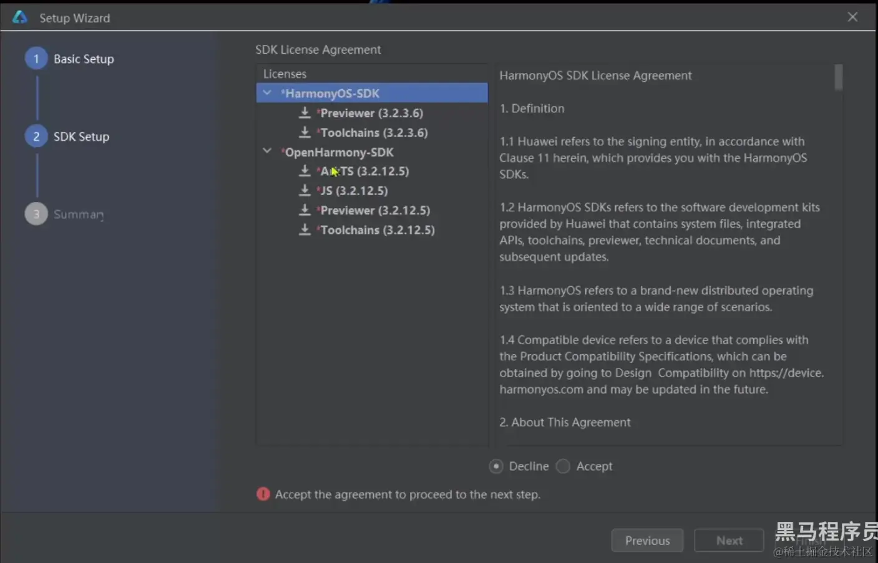Click the Previous button
The height and width of the screenshot is (563, 878).
[x=647, y=541]
